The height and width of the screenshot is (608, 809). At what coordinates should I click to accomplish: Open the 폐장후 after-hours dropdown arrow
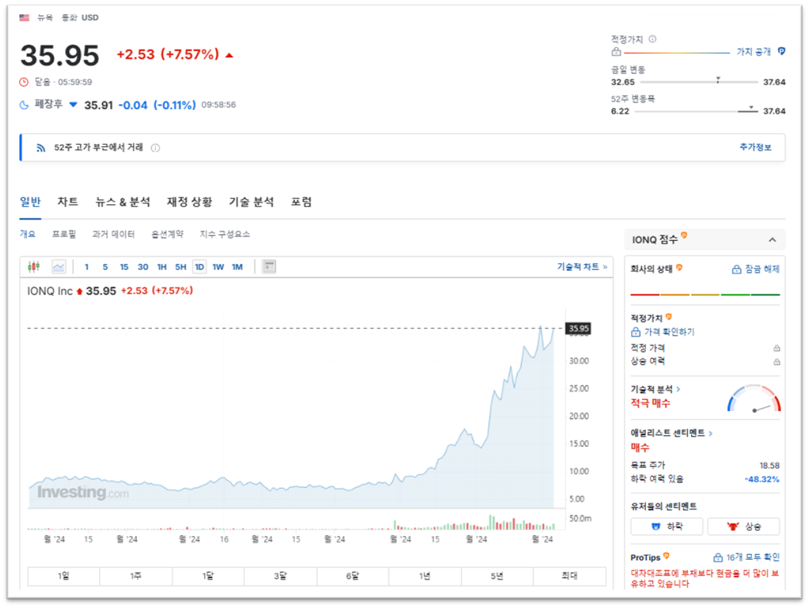73,104
